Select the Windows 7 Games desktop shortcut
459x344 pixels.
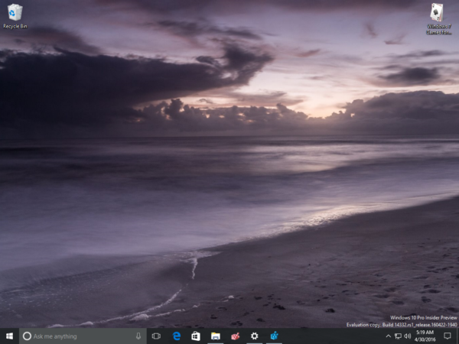[x=438, y=19]
